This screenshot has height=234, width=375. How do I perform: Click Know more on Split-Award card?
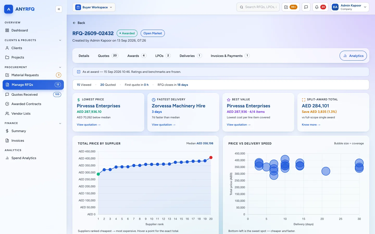[311, 125]
